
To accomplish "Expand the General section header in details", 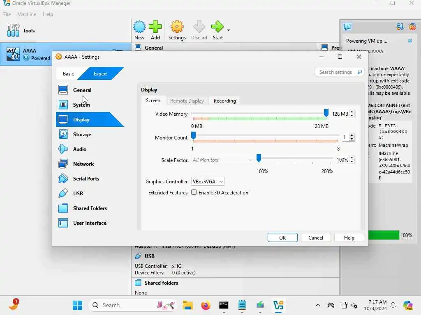I will 154,48.
